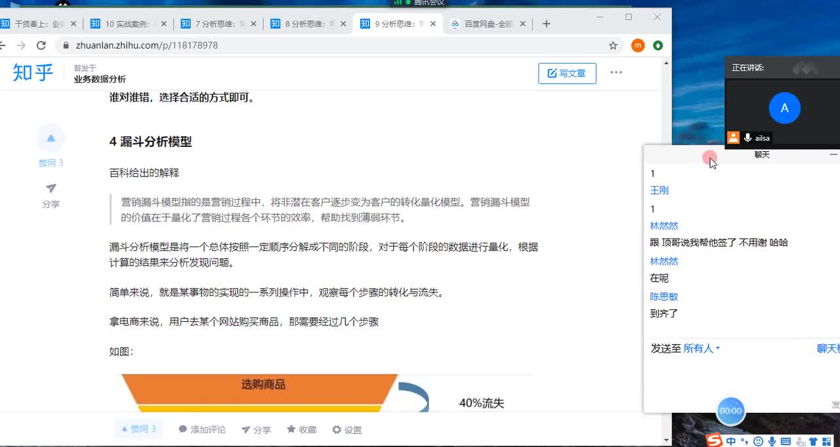Click the speaker avatar 'A' in the meeting window
Image resolution: width=840 pixels, height=447 pixels.
(x=784, y=108)
